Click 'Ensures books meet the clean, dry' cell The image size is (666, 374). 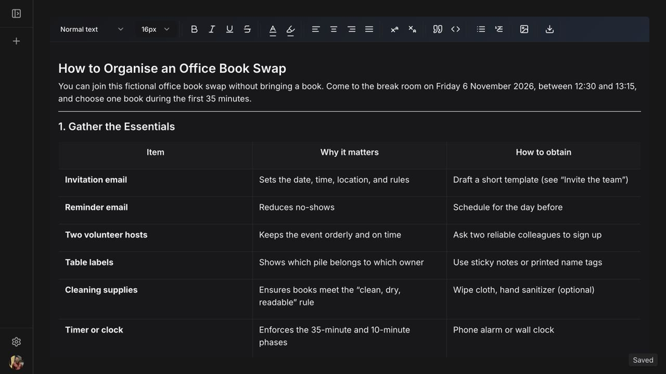[349, 299]
